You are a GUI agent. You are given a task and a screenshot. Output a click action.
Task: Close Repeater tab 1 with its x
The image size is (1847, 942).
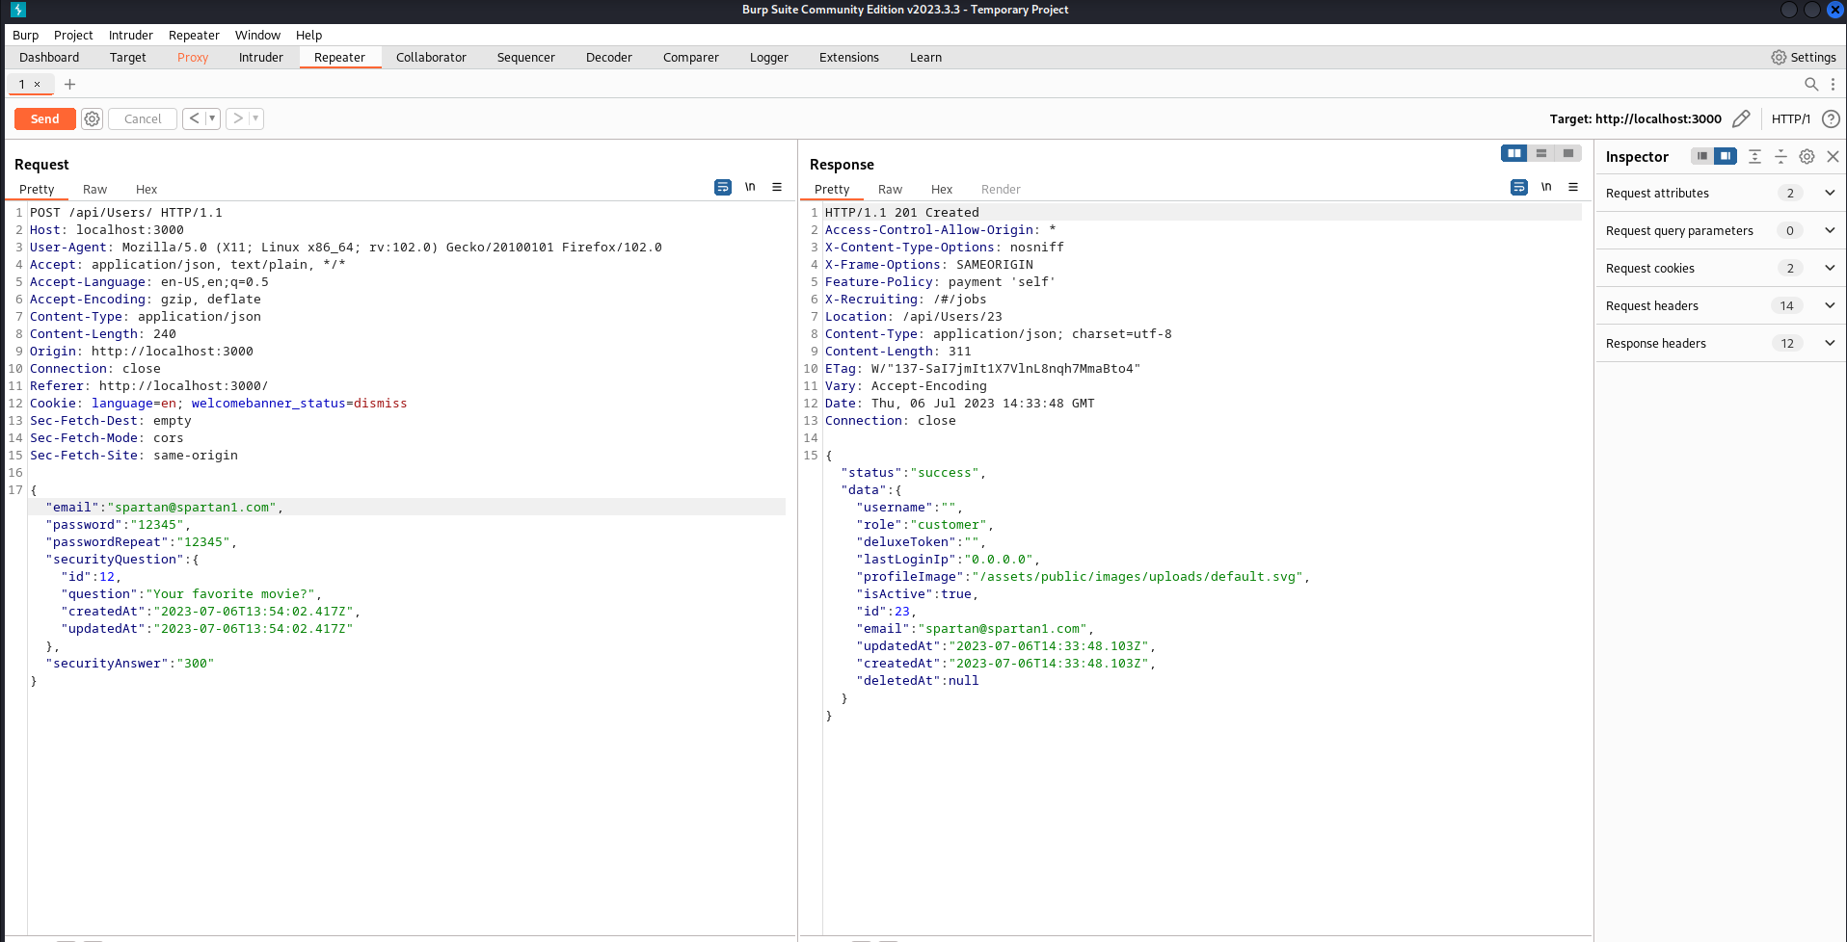38,84
